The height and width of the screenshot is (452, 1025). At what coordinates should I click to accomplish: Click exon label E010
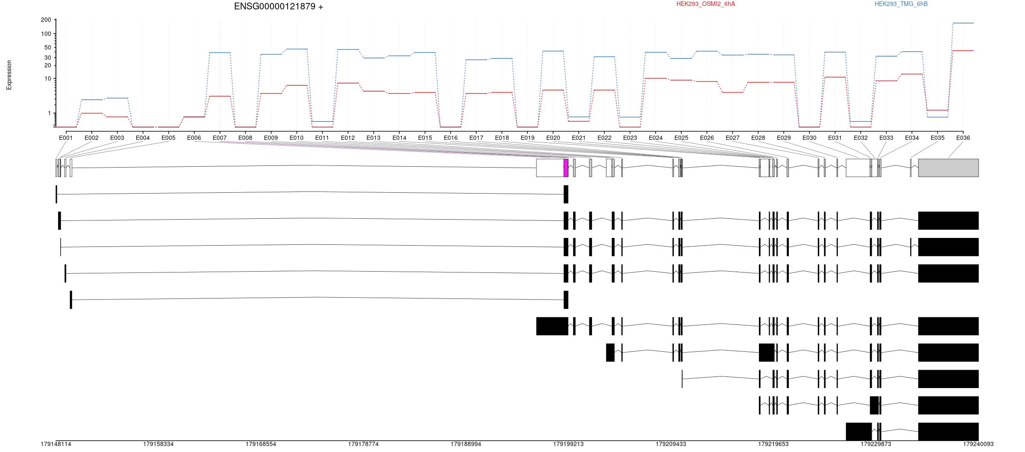click(296, 138)
